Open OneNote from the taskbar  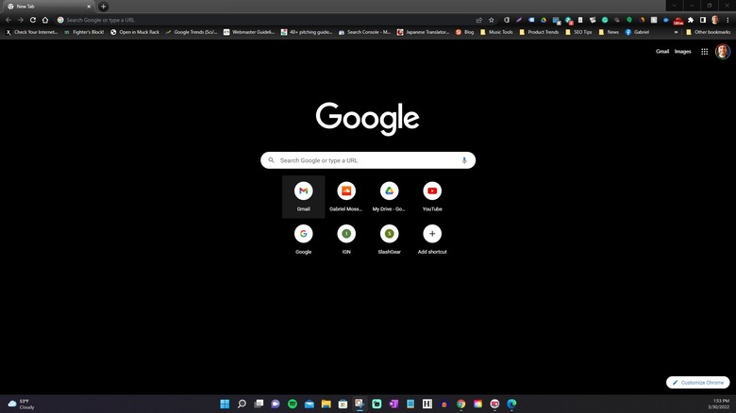click(x=393, y=404)
